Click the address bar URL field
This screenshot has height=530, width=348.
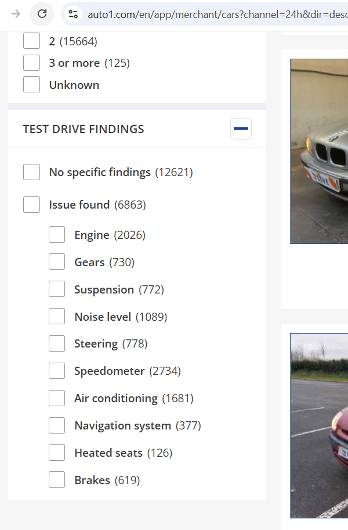coord(215,14)
